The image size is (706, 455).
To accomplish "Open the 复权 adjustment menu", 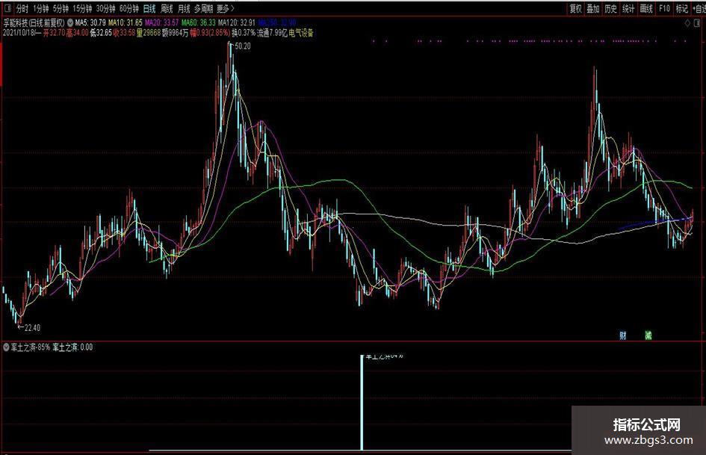I will pyautogui.click(x=575, y=8).
